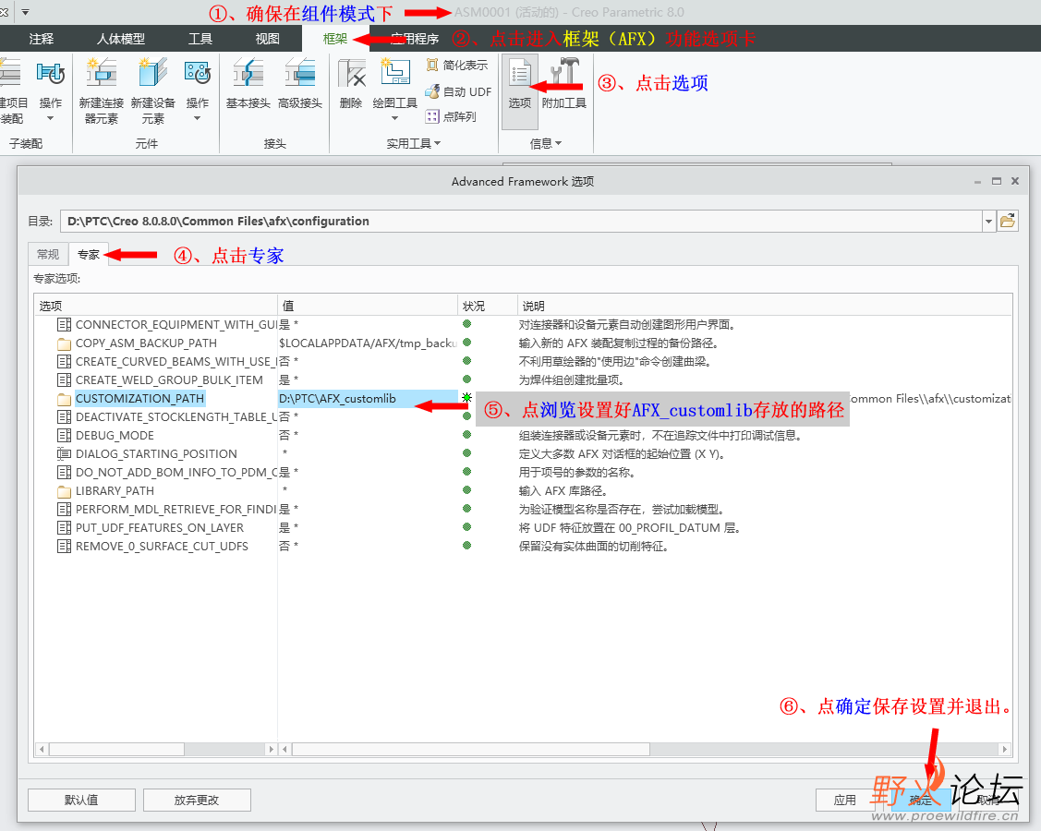Select the DO_NOT_ADD_BOM_INFO_TO_PDM row
Viewport: 1041px width, 831px height.
coord(176,473)
